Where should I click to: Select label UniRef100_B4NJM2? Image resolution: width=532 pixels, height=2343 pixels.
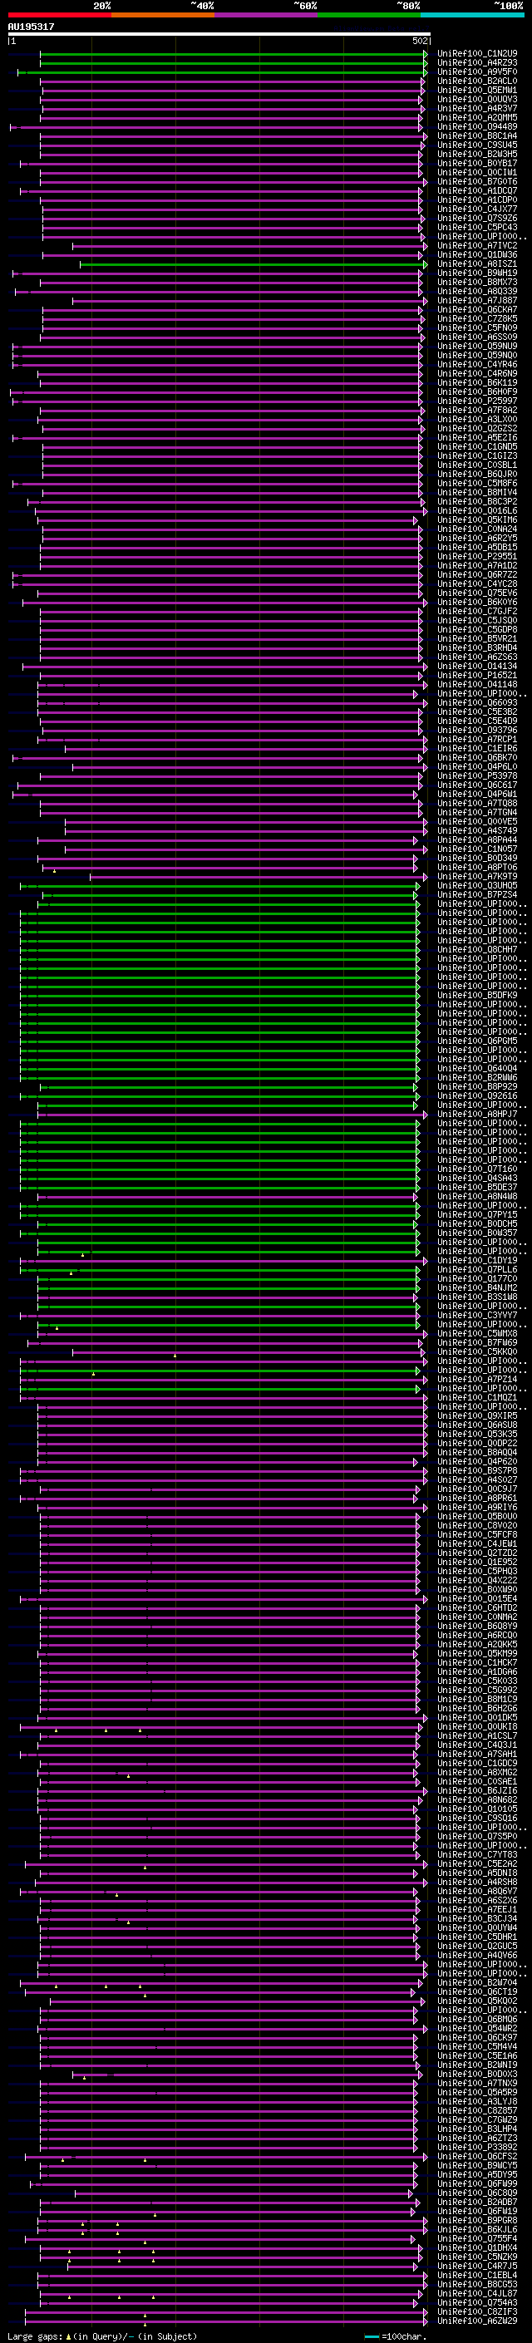pos(477,1288)
